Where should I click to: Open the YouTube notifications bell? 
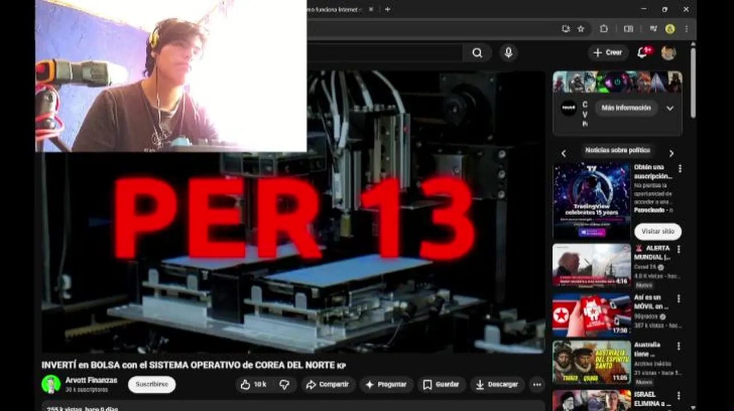[x=643, y=53]
